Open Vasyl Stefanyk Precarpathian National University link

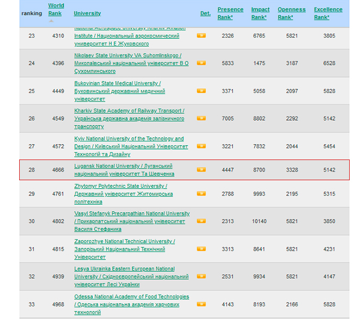[132, 221]
